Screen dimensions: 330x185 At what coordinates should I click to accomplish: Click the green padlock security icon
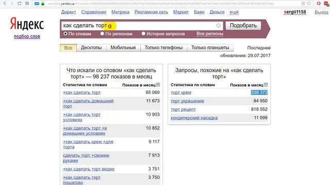tap(43, 4)
